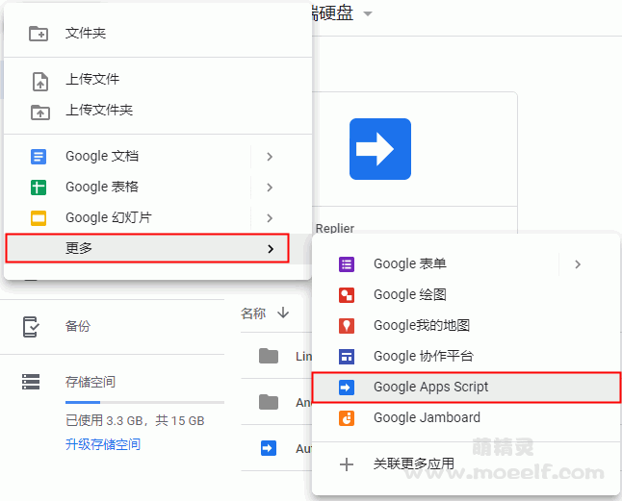Choose 上传文件夹 from the menu
This screenshot has height=501, width=622.
pyautogui.click(x=158, y=111)
